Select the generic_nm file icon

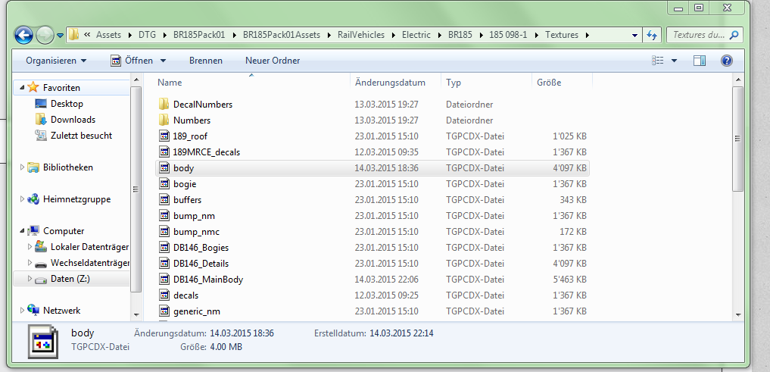pyautogui.click(x=164, y=311)
